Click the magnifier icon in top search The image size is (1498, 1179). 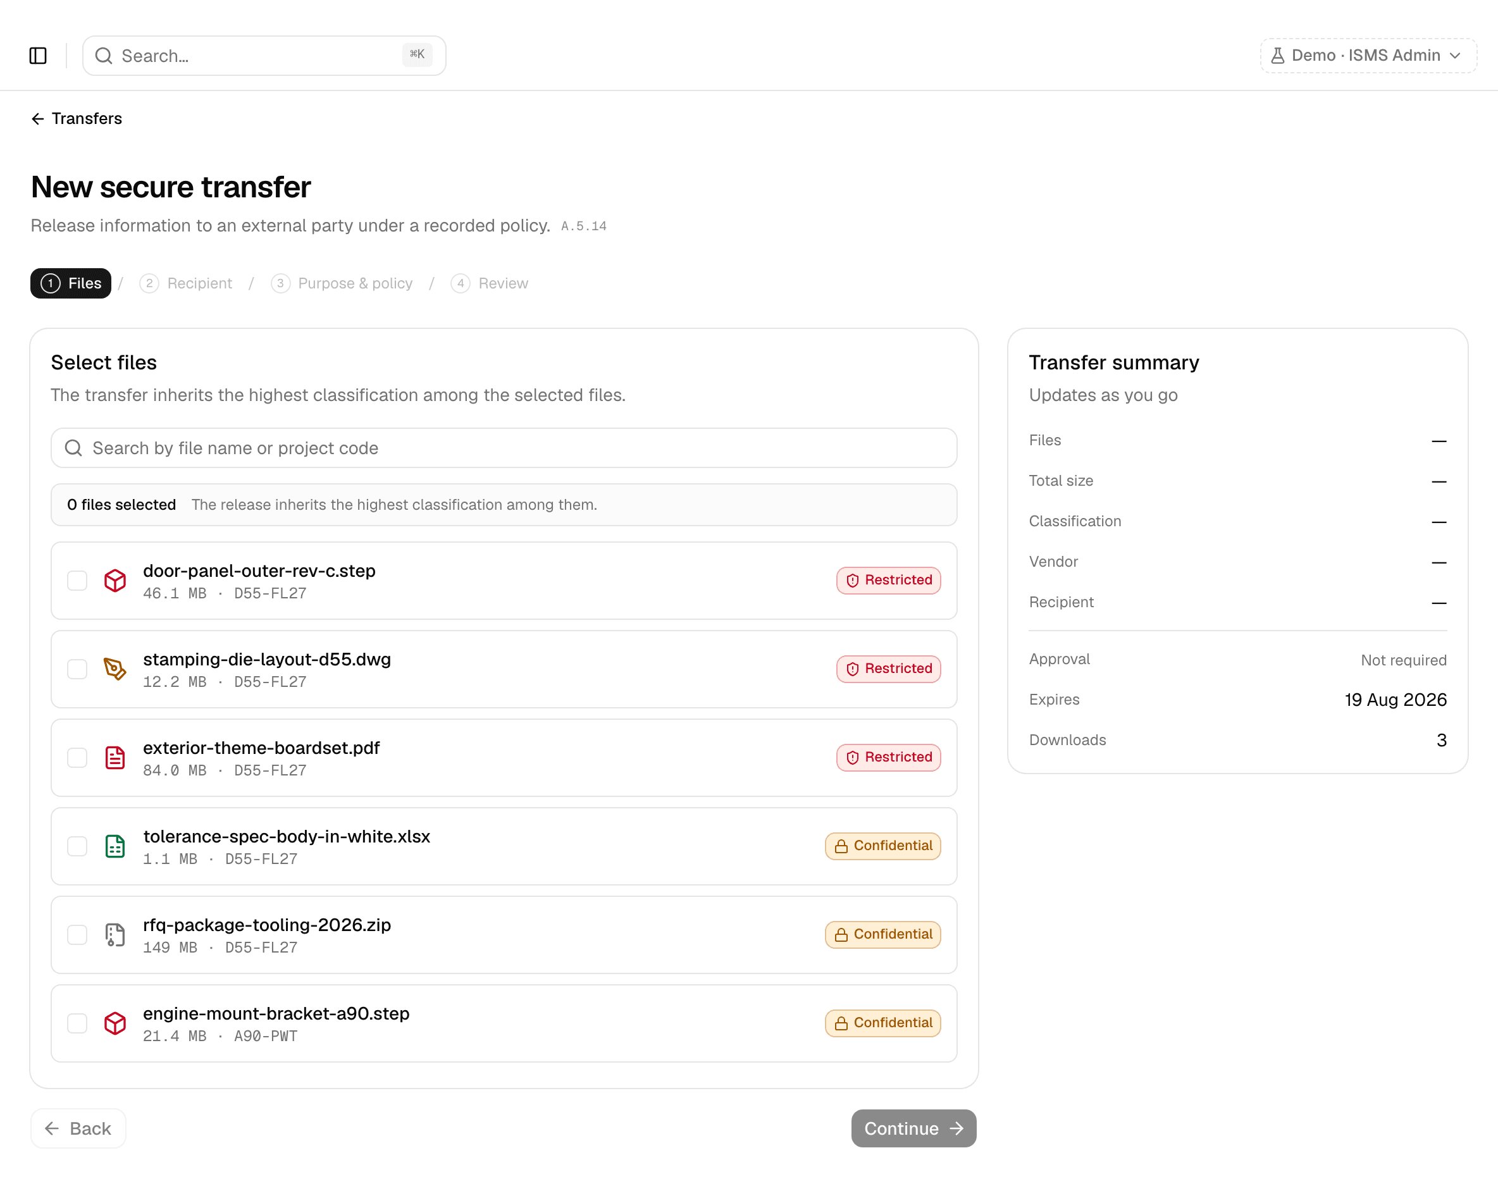[x=104, y=55]
